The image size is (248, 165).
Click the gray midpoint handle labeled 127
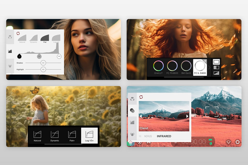[x=39, y=56]
